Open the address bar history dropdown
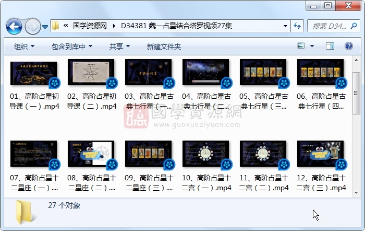 [285, 26]
